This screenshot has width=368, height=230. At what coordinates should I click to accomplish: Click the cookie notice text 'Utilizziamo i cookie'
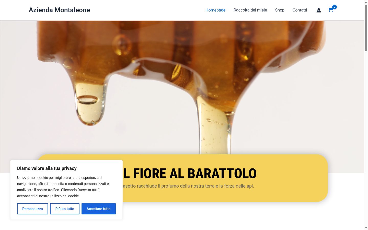[x=63, y=187]
